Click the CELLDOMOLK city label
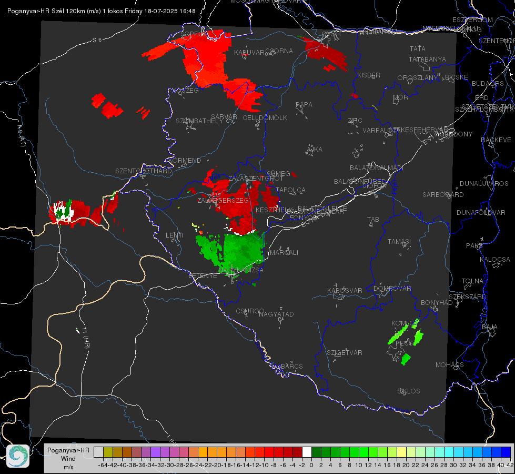This screenshot has width=515, height=474. tap(265, 118)
